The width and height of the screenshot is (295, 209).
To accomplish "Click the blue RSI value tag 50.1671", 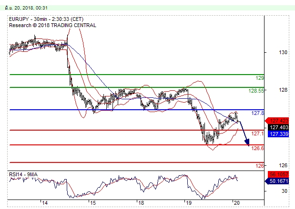I will [277, 181].
